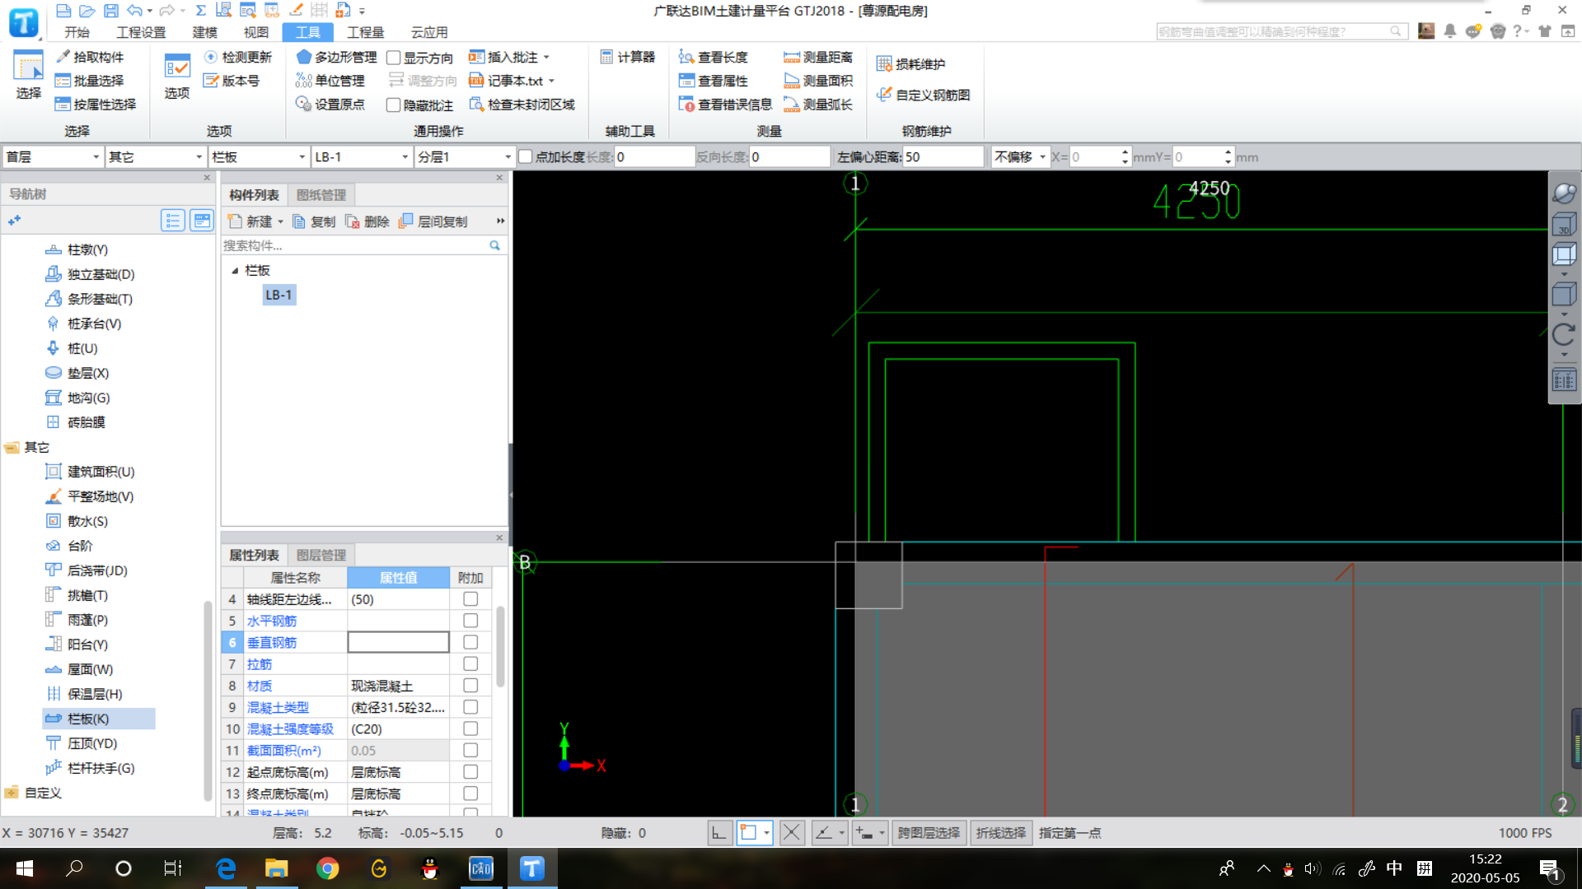Check 附加 box for 混凝土强度等级 row
This screenshot has width=1582, height=889.
[470, 728]
